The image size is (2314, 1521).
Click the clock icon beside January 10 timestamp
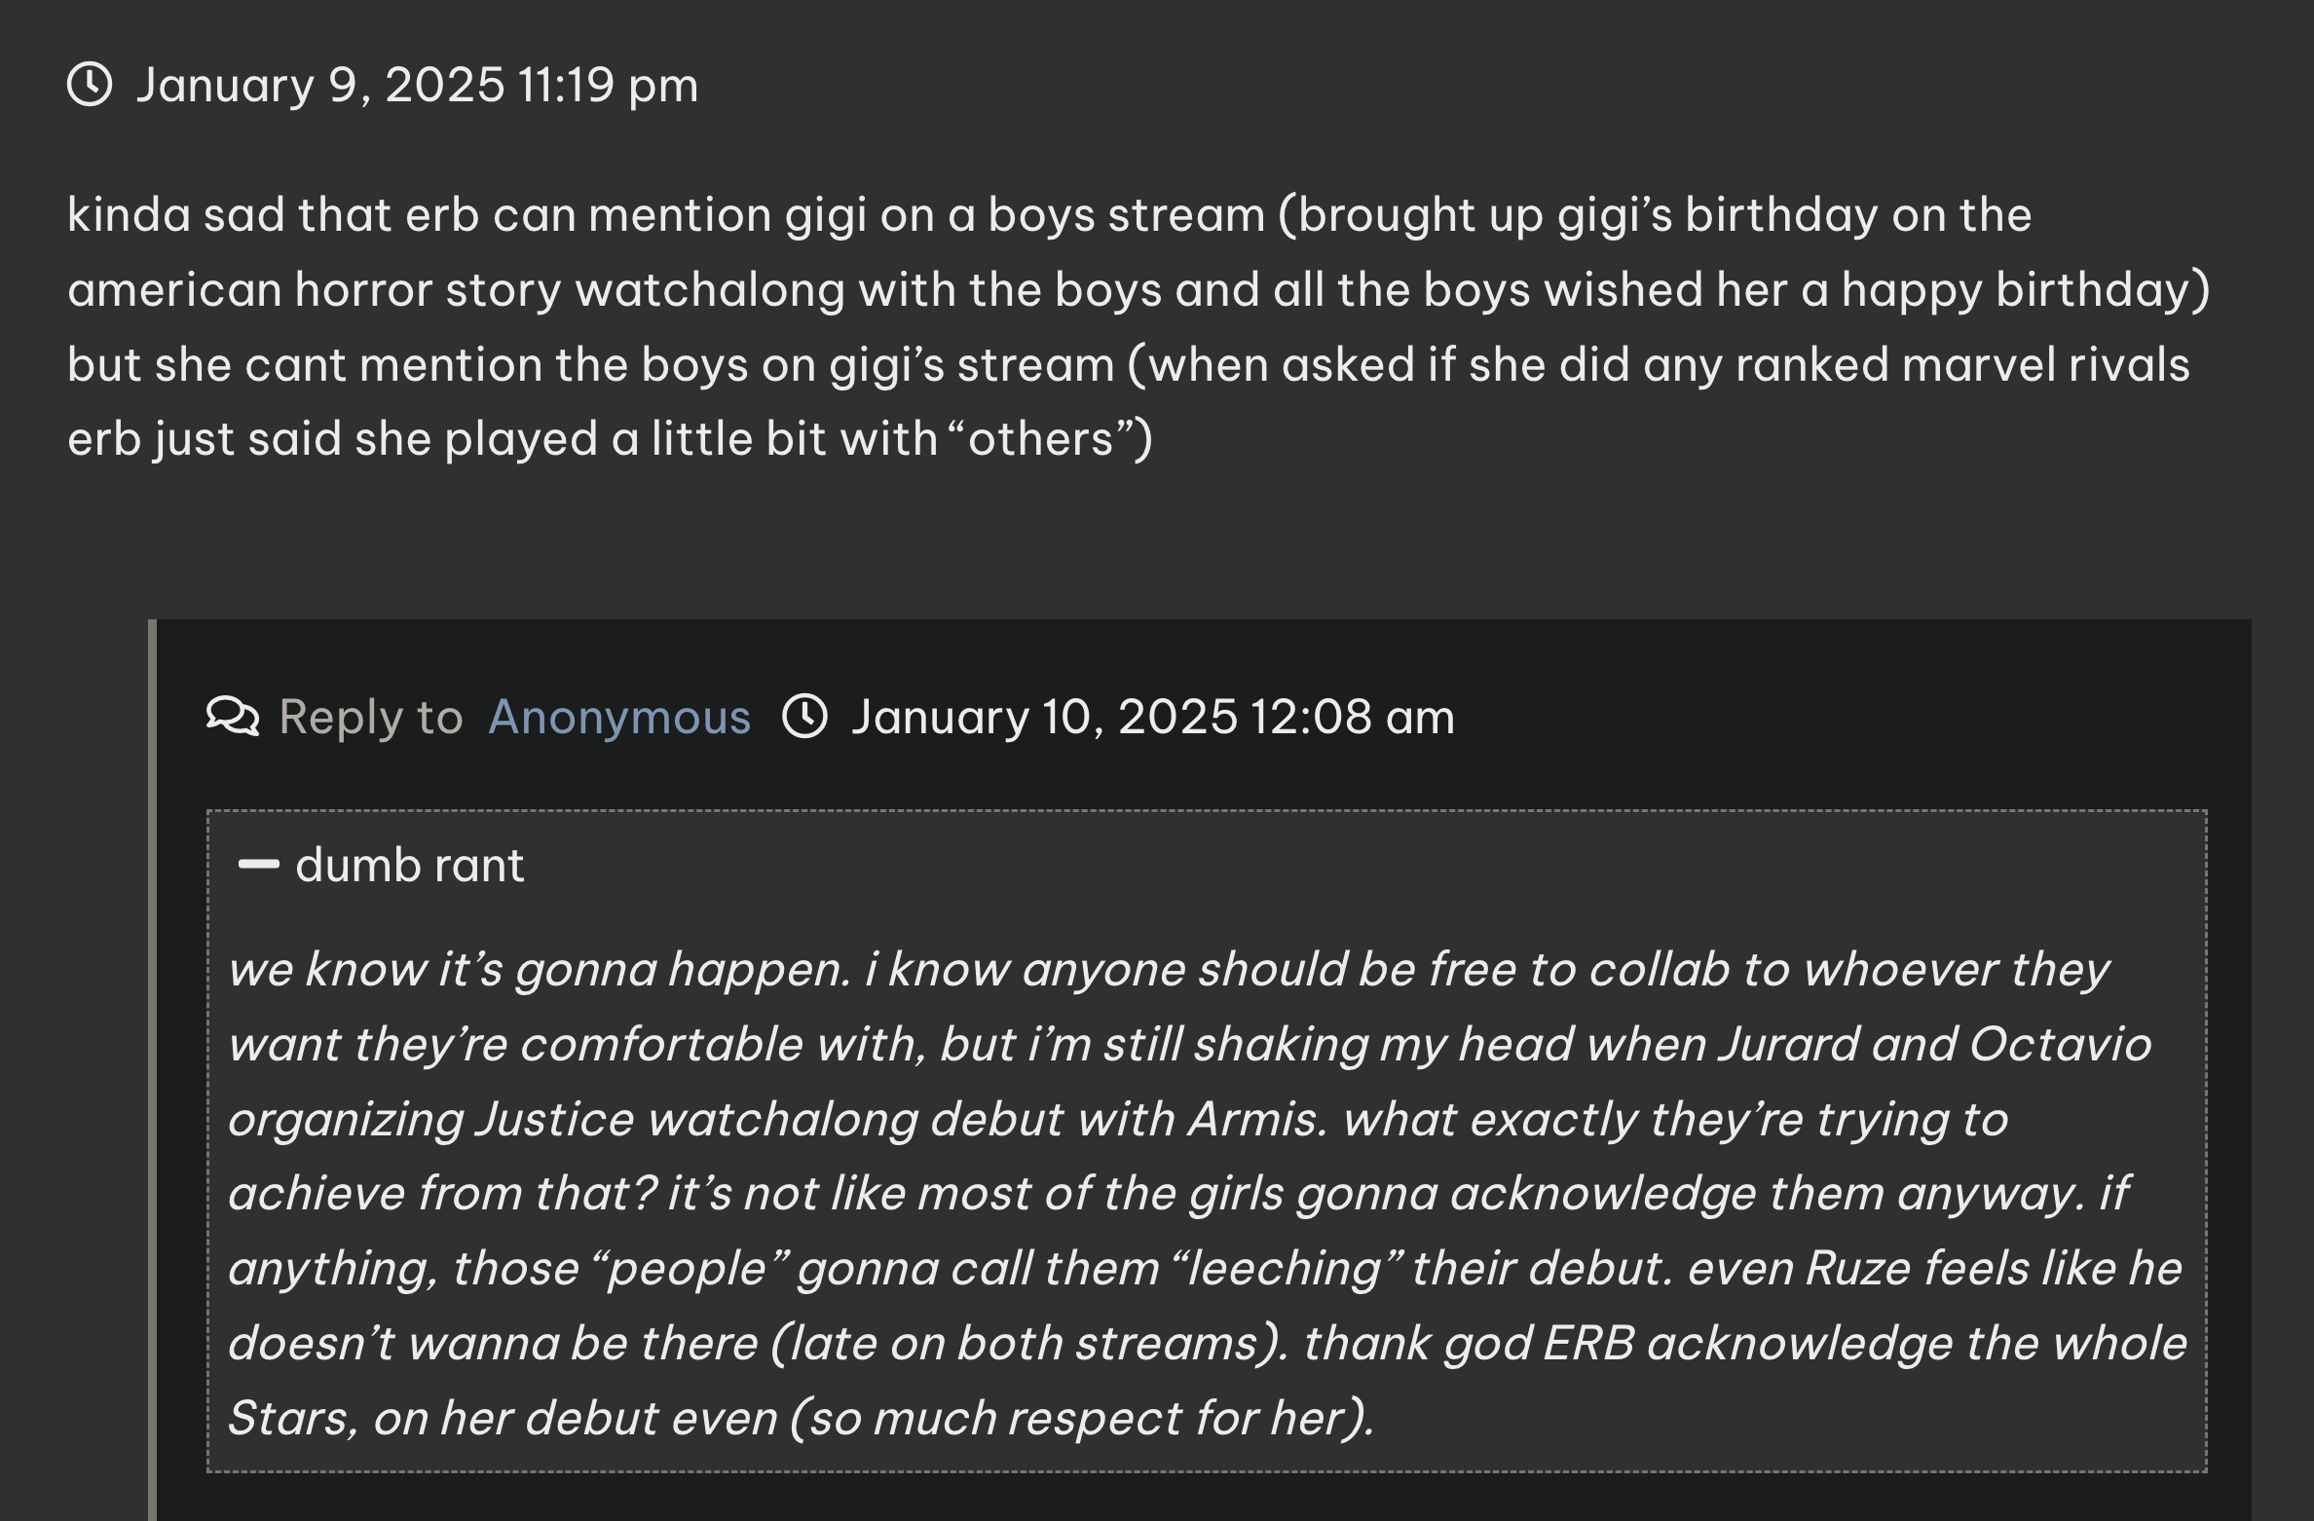pyautogui.click(x=805, y=717)
